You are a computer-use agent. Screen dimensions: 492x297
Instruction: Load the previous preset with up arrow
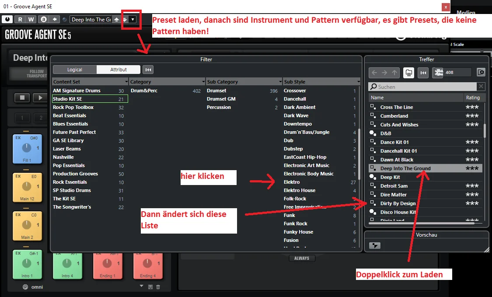116,20
